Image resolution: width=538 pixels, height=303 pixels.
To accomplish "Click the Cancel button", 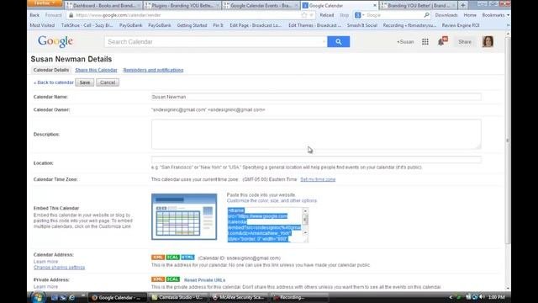I will point(108,82).
